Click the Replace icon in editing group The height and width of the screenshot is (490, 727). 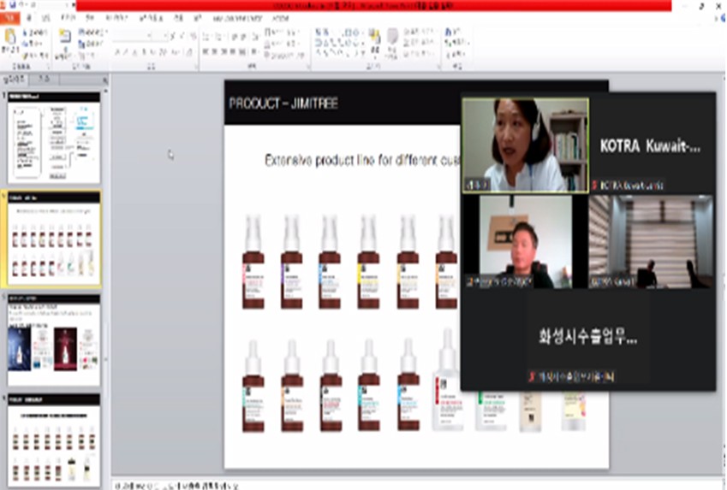coord(449,43)
